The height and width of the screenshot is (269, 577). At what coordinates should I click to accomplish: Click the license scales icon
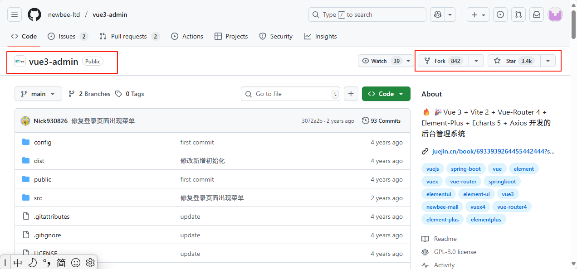tap(425, 252)
